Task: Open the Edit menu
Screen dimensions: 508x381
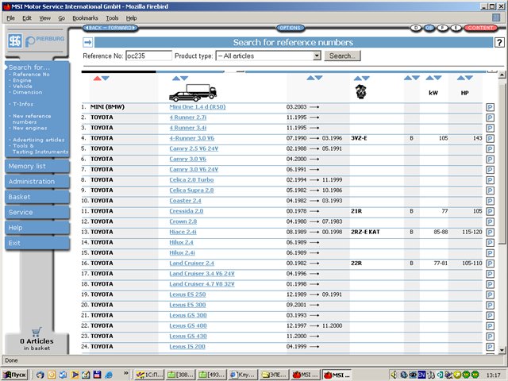Action: pyautogui.click(x=27, y=18)
